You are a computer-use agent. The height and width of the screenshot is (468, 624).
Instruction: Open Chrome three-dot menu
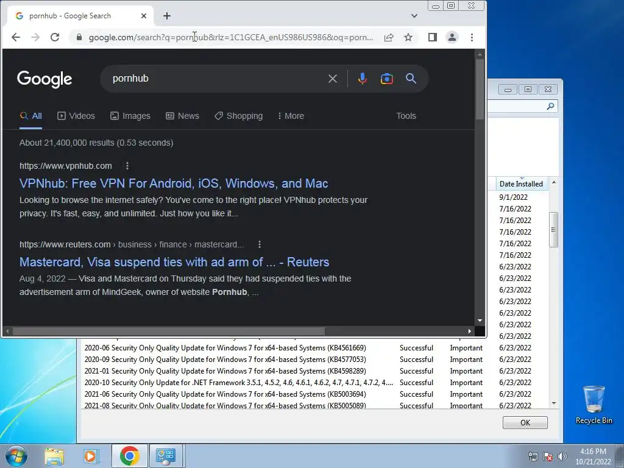[x=472, y=37]
